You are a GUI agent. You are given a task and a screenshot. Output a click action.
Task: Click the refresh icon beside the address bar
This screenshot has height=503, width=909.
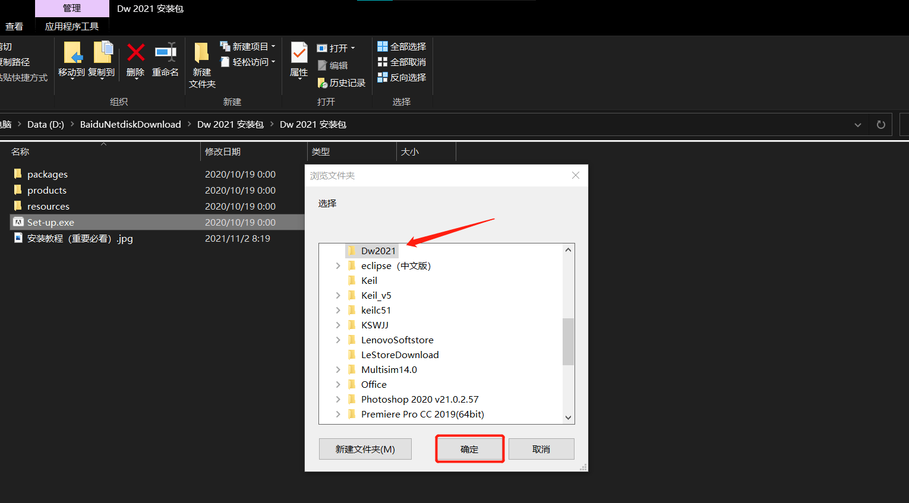881,125
